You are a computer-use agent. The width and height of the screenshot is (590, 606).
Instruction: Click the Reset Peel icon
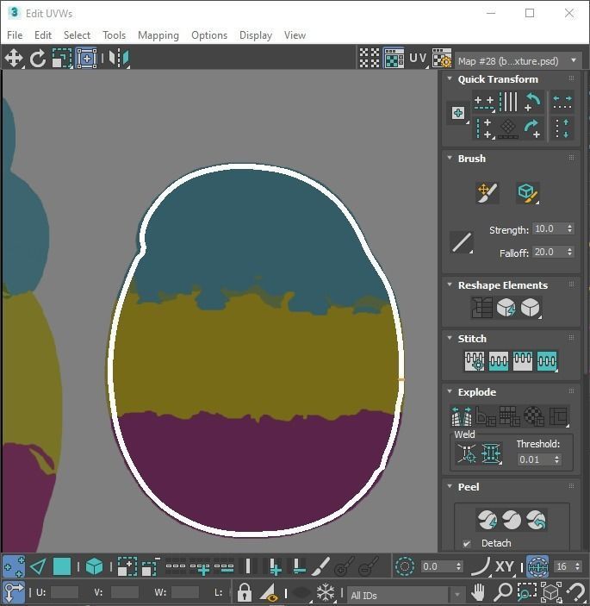coord(537,520)
